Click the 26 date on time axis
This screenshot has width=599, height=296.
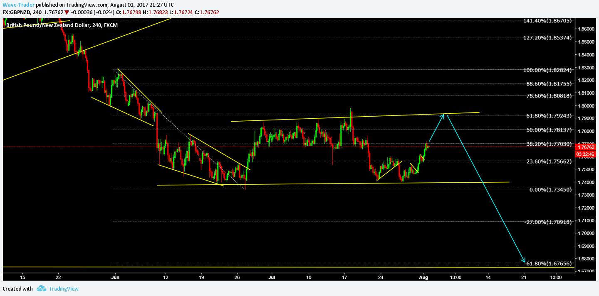coord(237,277)
